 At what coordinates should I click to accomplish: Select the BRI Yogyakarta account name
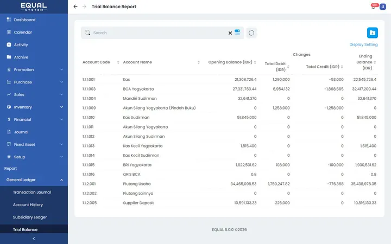[x=137, y=165]
